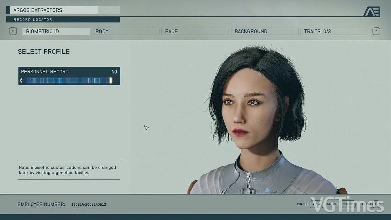Image resolution: width=391 pixels, height=220 pixels.
Task: Click the employee number 190514-2009140512
Action: (x=89, y=205)
